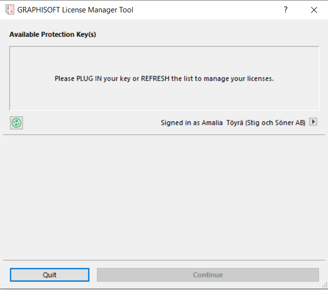Click the 'GRAPHISOFT License Manager Tool' title text
Viewport: 328px width, 290px height.
[x=75, y=9]
